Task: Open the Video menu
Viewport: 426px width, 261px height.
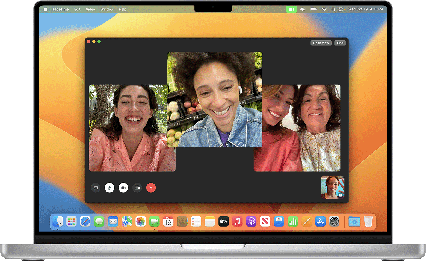Action: click(90, 9)
